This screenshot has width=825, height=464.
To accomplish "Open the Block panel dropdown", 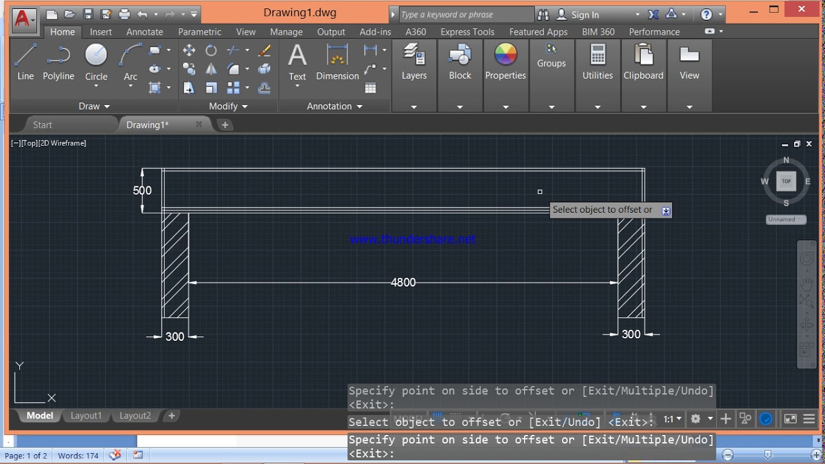I will pyautogui.click(x=460, y=107).
